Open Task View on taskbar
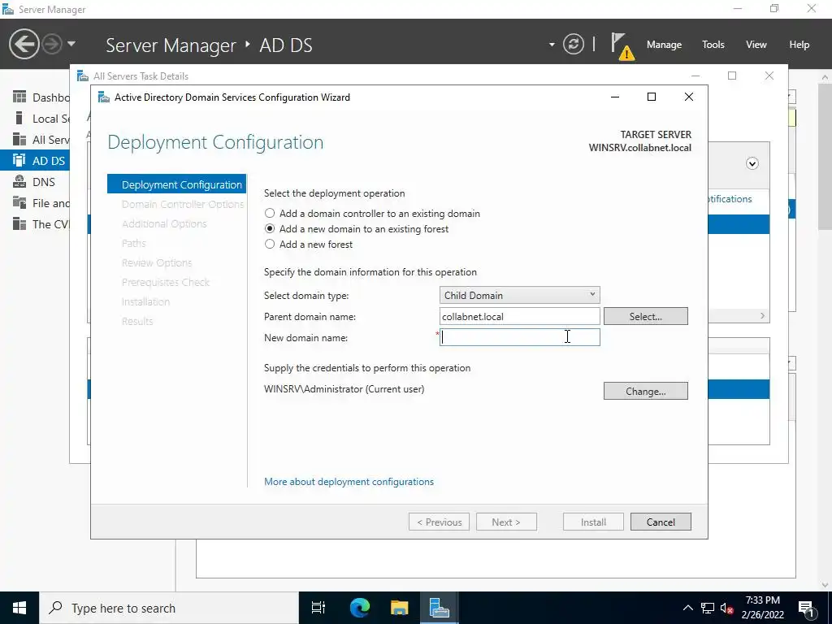 318,608
